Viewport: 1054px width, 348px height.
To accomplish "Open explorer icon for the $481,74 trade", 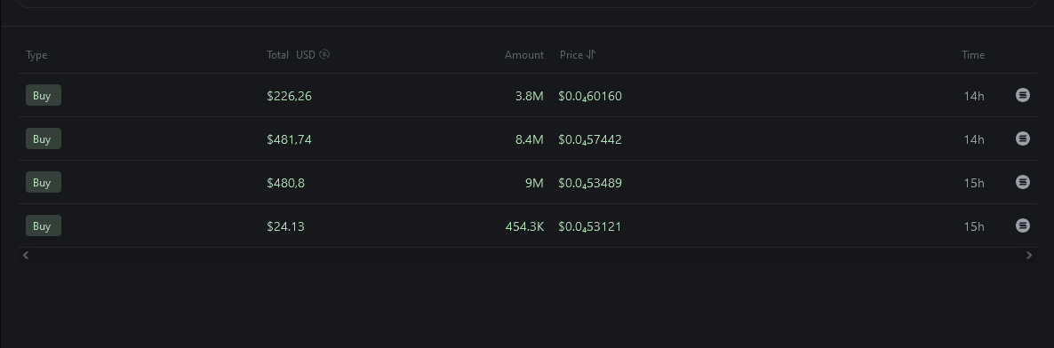I will click(1022, 138).
